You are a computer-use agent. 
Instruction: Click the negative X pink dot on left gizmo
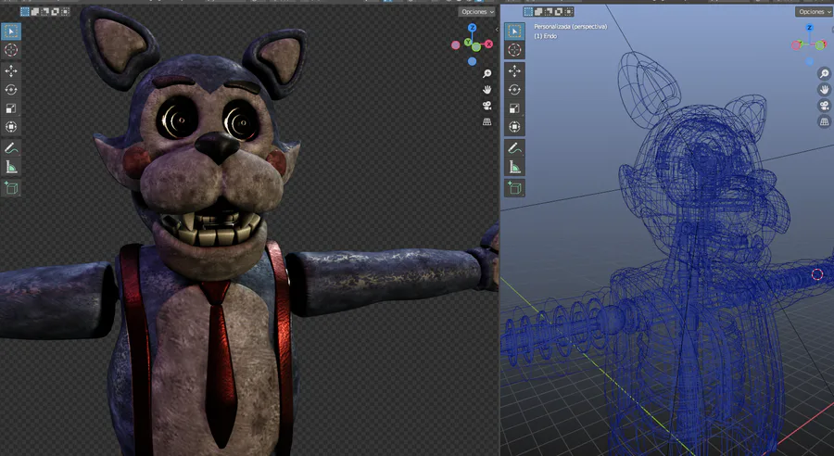pos(456,45)
